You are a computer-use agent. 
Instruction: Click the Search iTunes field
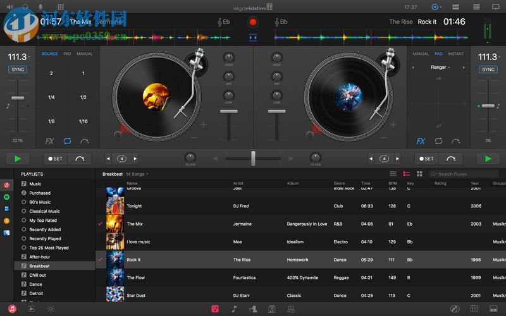(x=464, y=174)
